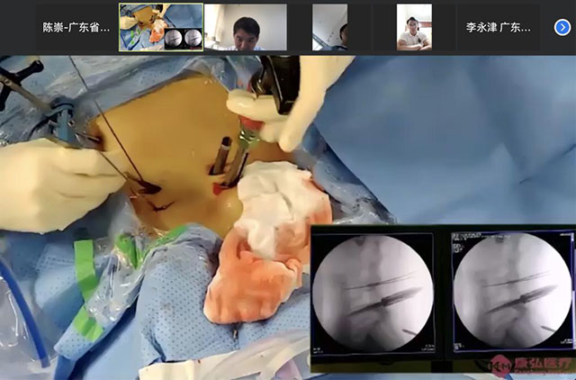576x380 pixels.
Task: Select the partially visible fourth participant thumbnail
Action: click(329, 27)
